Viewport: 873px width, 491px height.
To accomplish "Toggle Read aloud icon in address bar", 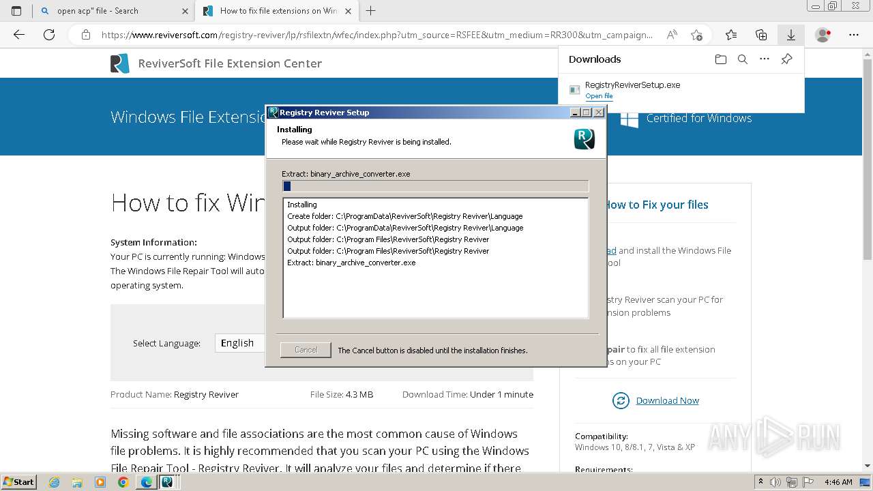I will tap(672, 35).
